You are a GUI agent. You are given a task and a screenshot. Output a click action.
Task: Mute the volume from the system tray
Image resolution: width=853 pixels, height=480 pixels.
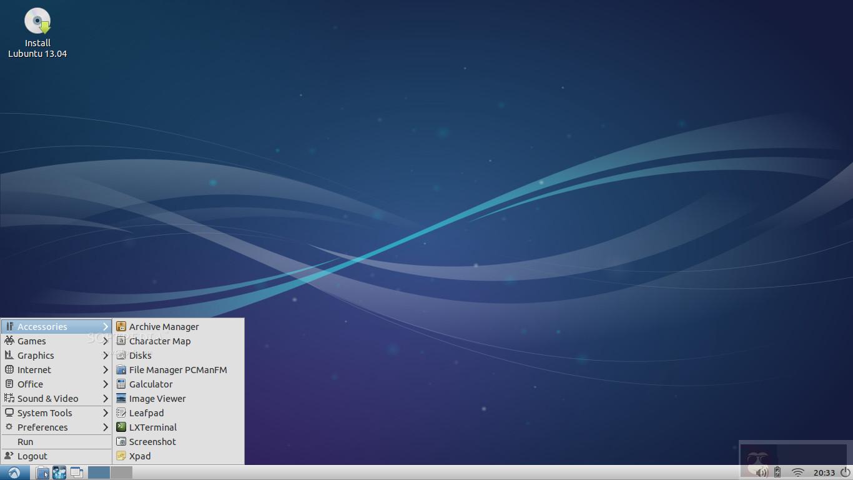761,472
